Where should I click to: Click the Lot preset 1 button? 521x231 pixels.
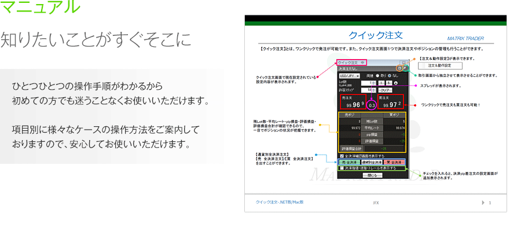tap(381, 83)
